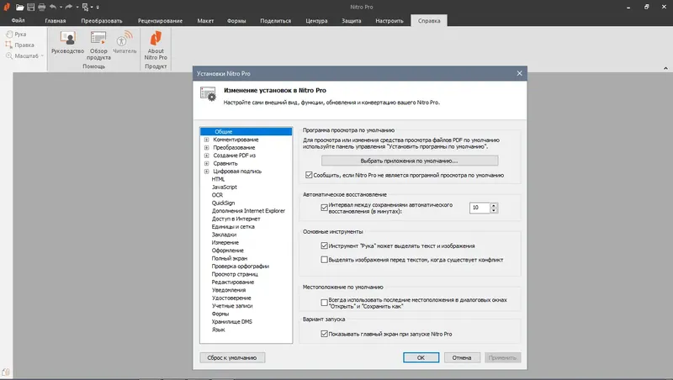Switch to the Макет tab

tap(205, 20)
